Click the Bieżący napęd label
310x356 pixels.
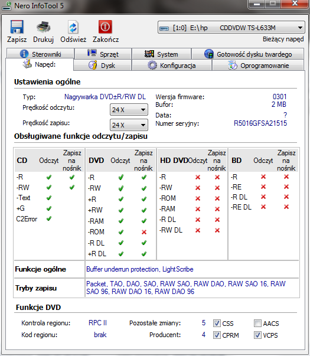pyautogui.click(x=283, y=39)
